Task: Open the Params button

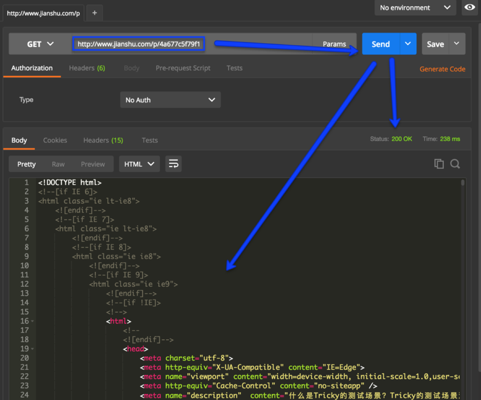Action: [334, 44]
